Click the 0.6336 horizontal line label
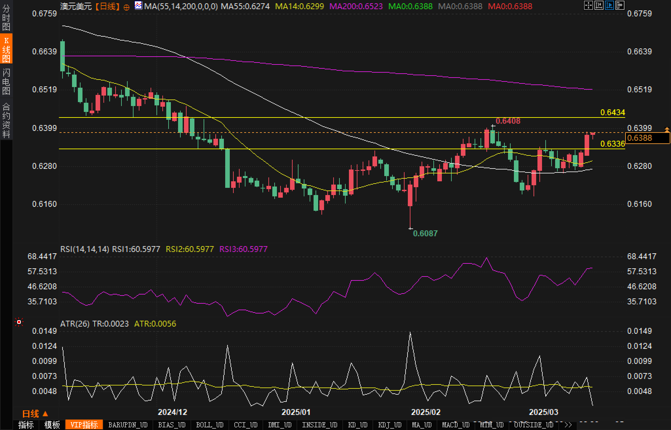 click(613, 144)
